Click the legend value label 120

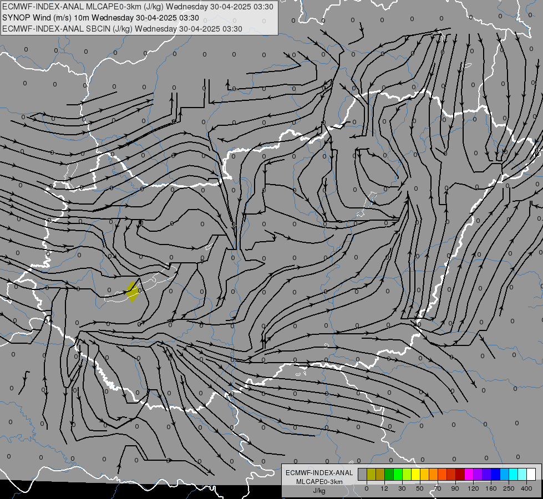pyautogui.click(x=473, y=488)
